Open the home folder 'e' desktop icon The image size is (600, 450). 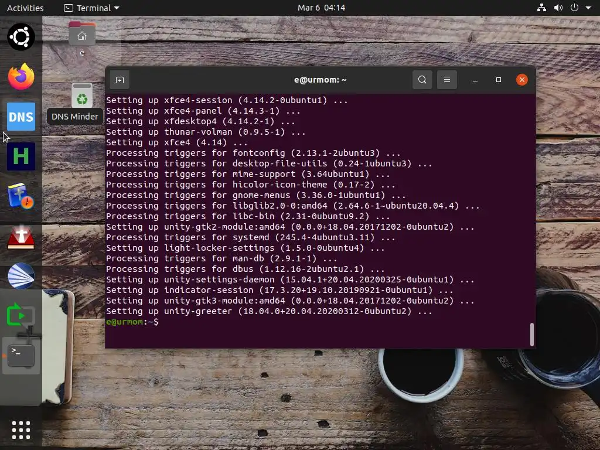click(x=82, y=39)
